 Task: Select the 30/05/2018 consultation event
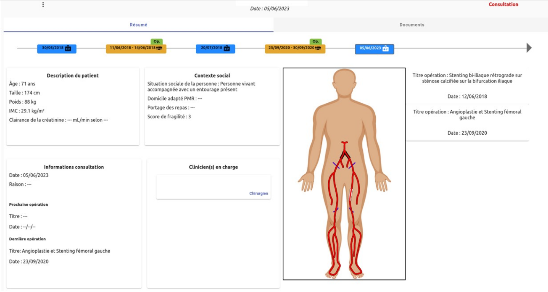tap(57, 48)
